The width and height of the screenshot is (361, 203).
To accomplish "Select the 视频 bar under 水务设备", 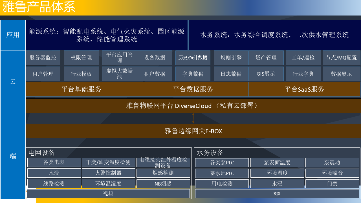I will (x=277, y=194).
